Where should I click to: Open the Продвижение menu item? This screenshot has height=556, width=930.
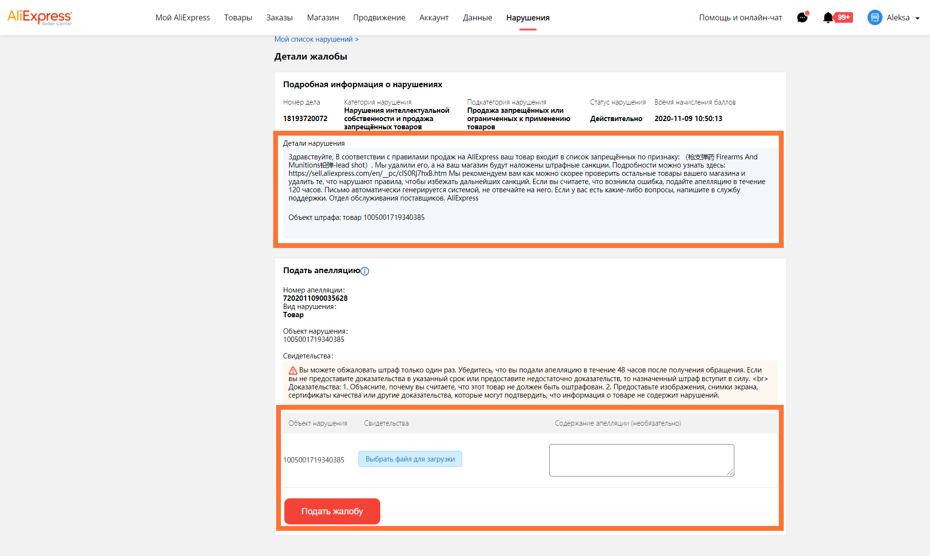[379, 17]
